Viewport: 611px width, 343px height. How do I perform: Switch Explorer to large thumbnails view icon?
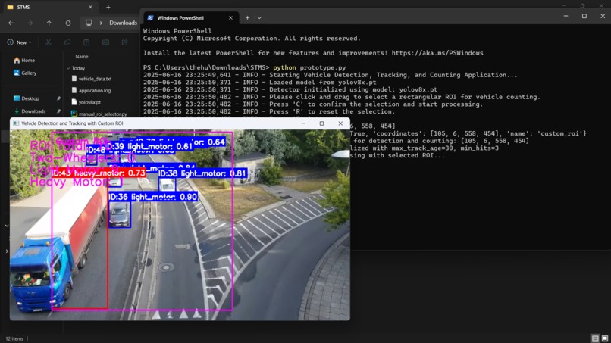pos(605,338)
